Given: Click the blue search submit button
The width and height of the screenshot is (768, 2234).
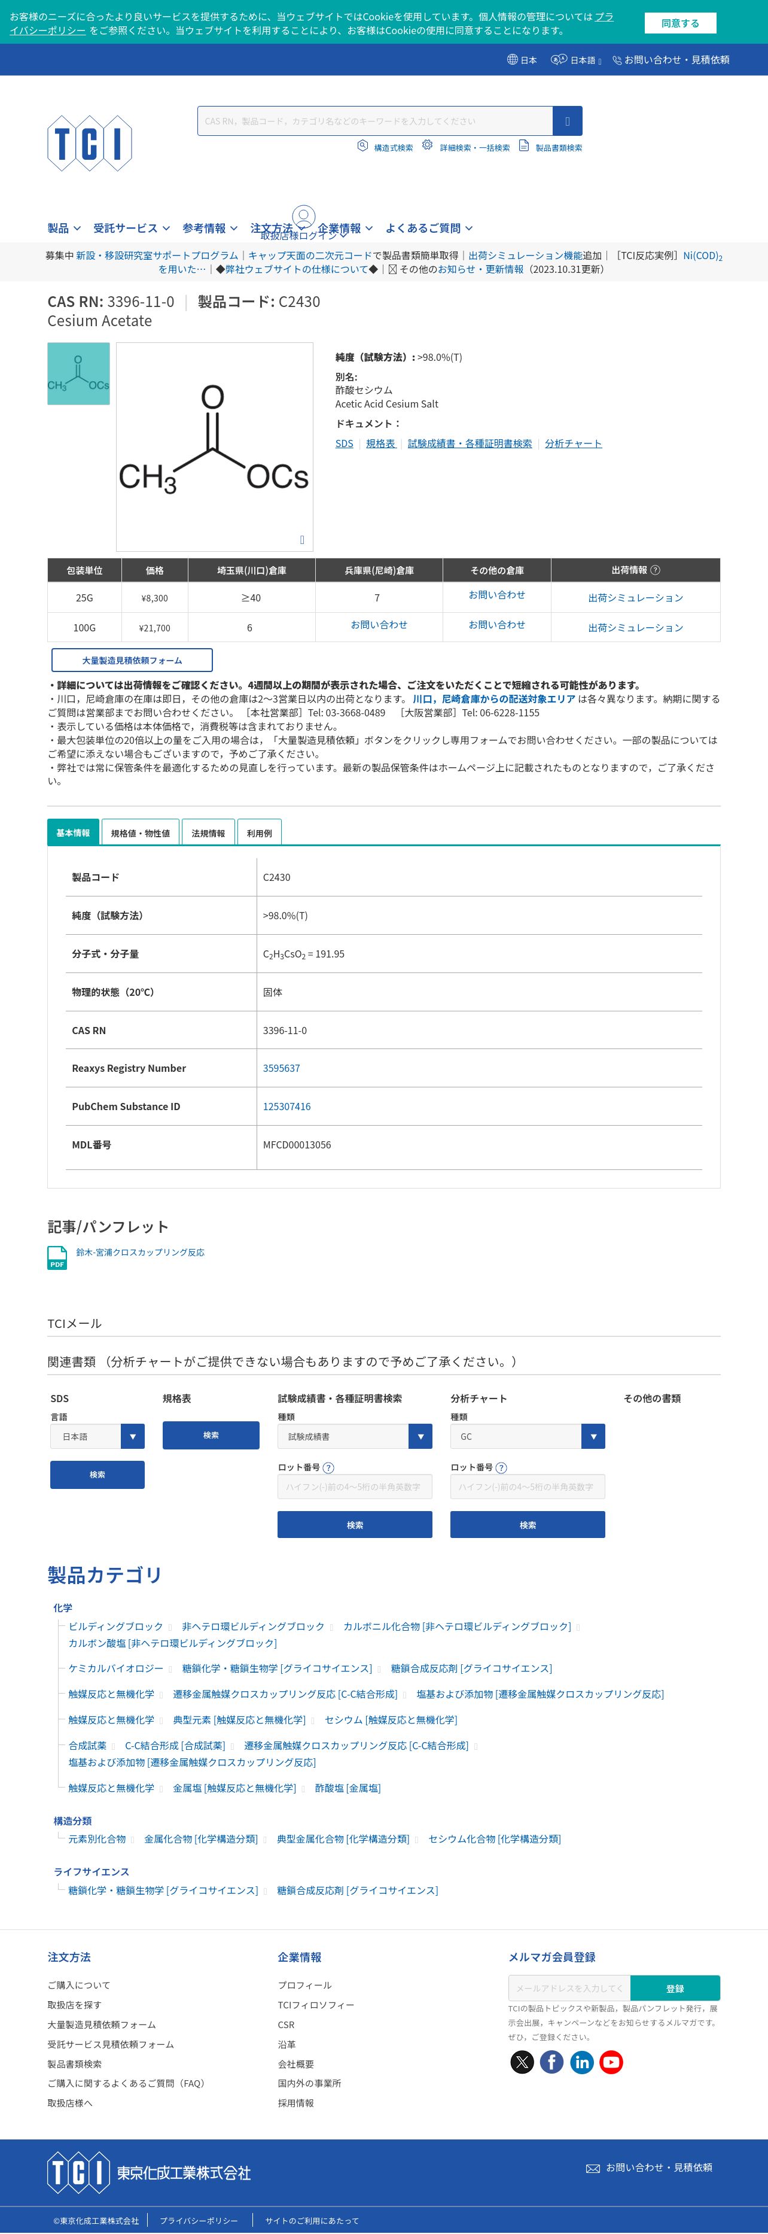Looking at the screenshot, I should coord(568,120).
